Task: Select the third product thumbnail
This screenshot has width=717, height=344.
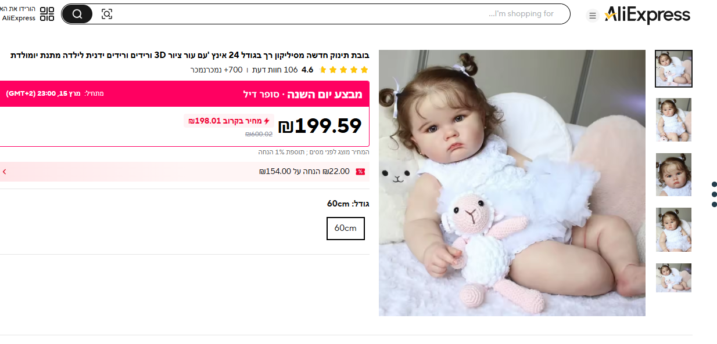Action: (673, 175)
